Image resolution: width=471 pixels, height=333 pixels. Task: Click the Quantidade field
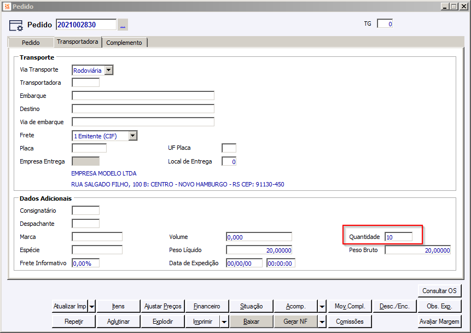tap(399, 237)
